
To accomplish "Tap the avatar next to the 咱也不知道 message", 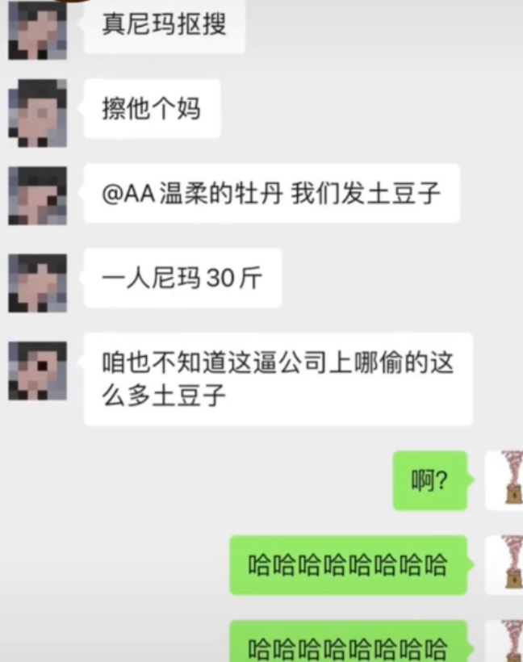I will click(38, 371).
